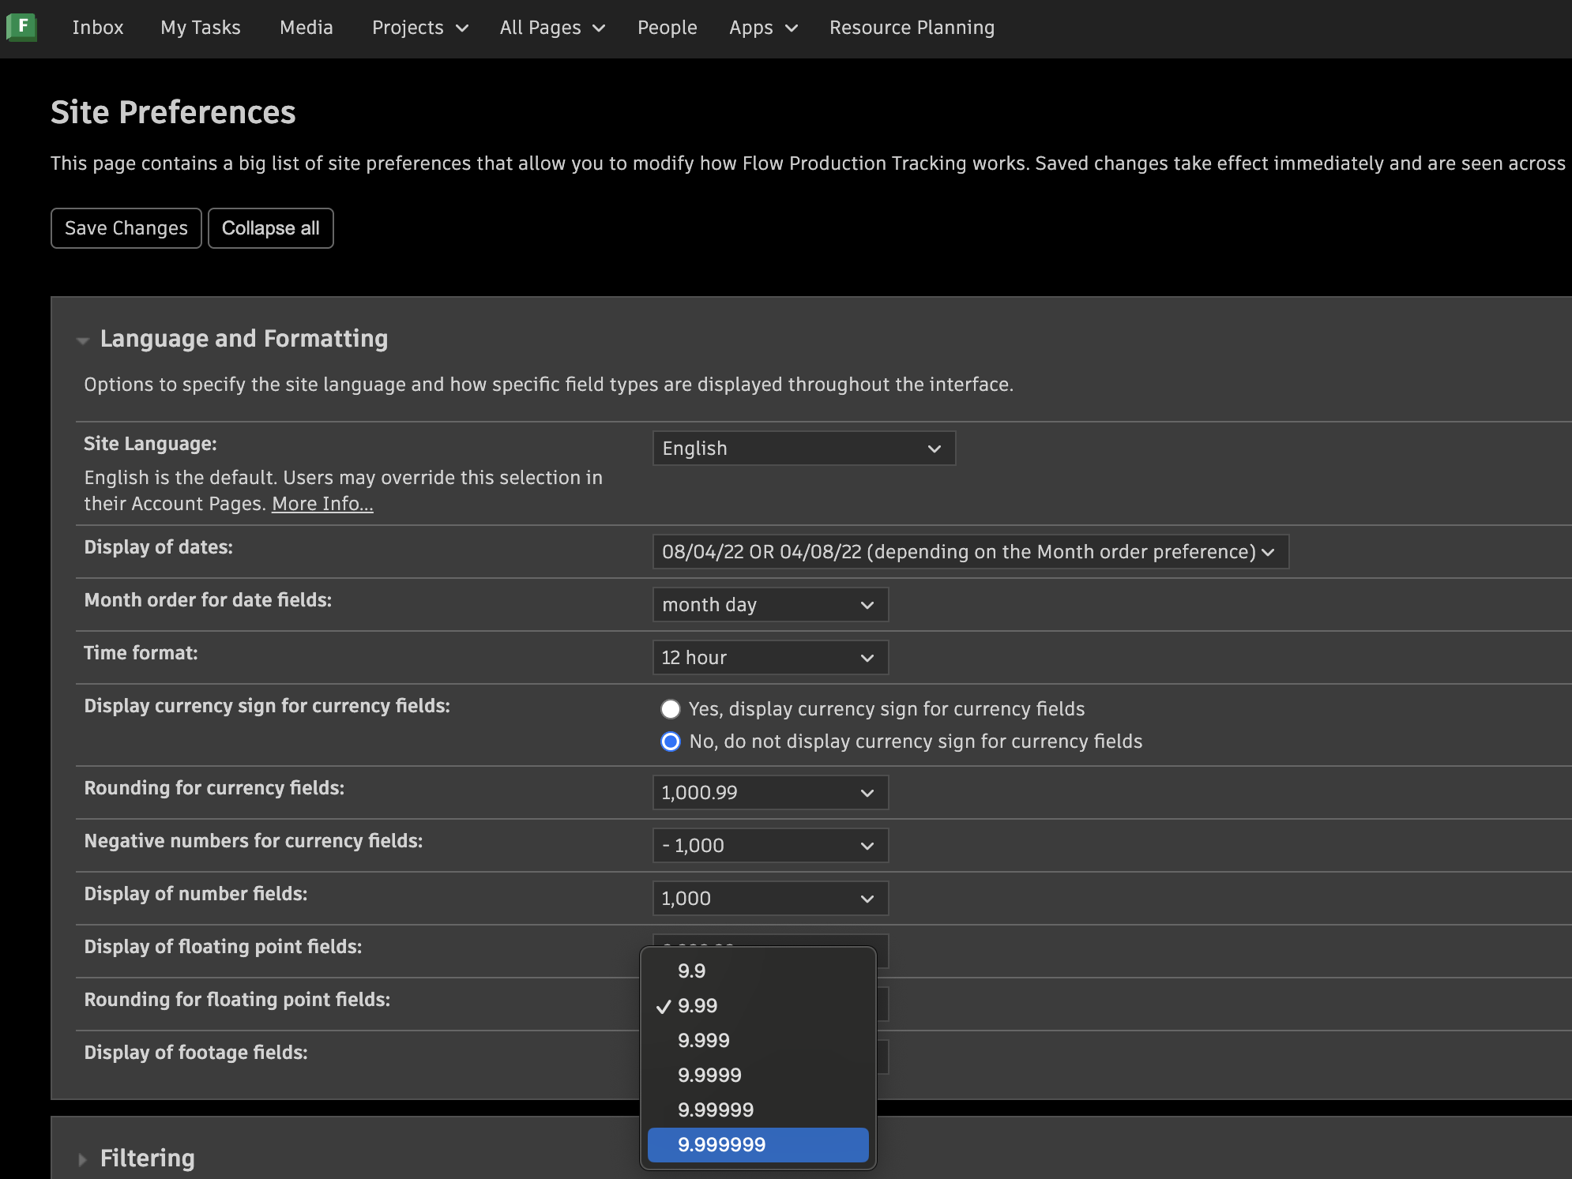1572x1179 pixels.
Task: Select no currency sign for currency fields
Action: pos(670,741)
